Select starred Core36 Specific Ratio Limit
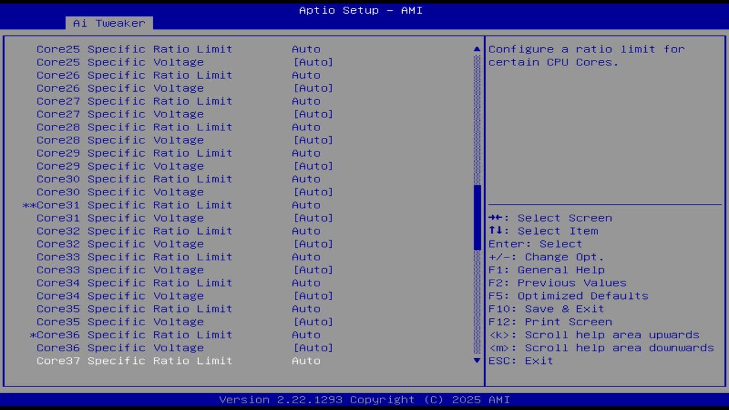Image resolution: width=729 pixels, height=410 pixels. click(x=134, y=335)
